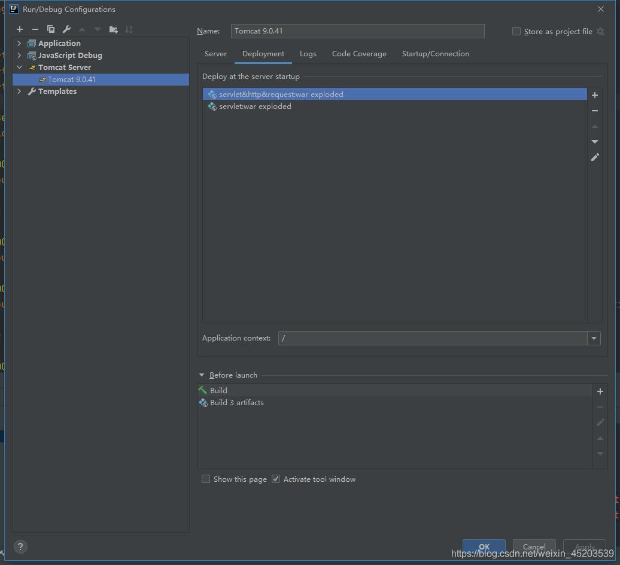Viewport: 620px width, 565px height.
Task: Collapse the Before launch section
Action: click(202, 375)
